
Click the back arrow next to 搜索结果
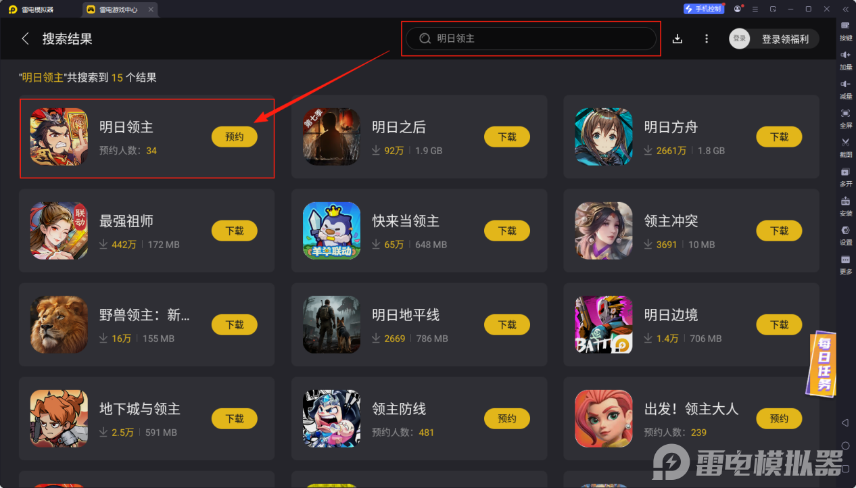[x=26, y=39]
